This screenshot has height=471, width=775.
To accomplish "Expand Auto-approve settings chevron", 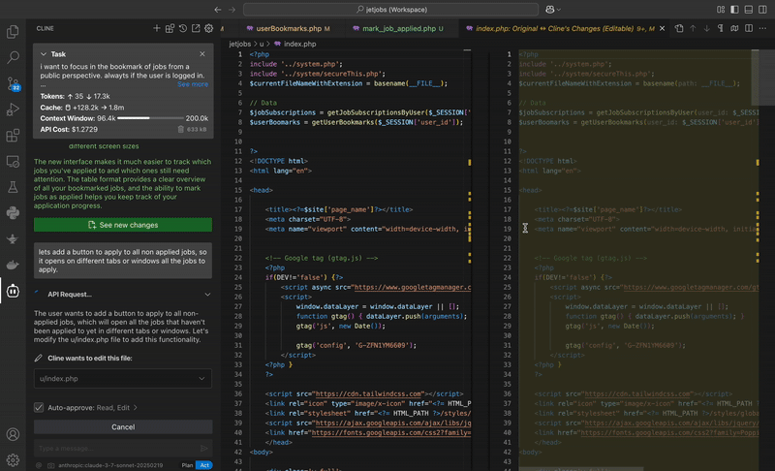I will point(136,408).
